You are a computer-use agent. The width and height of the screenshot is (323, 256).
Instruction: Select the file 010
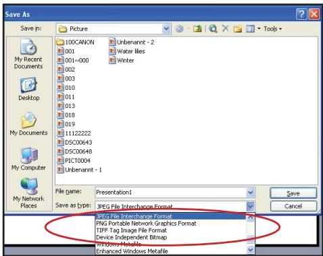[66, 88]
